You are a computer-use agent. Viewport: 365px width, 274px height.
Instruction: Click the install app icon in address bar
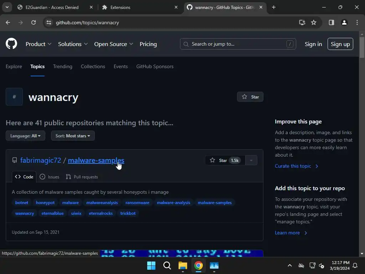302,22
